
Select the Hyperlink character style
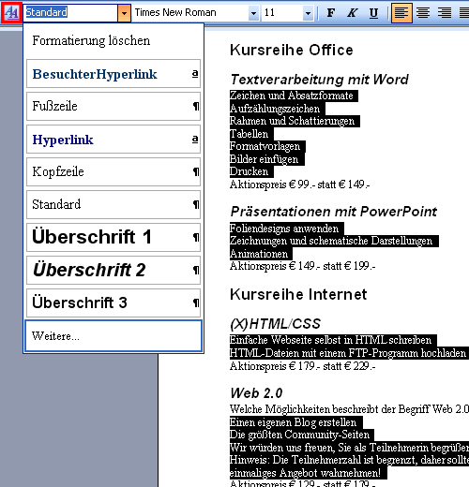(x=113, y=140)
